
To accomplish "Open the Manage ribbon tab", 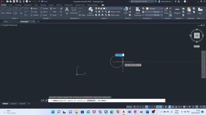I will point(43,5).
